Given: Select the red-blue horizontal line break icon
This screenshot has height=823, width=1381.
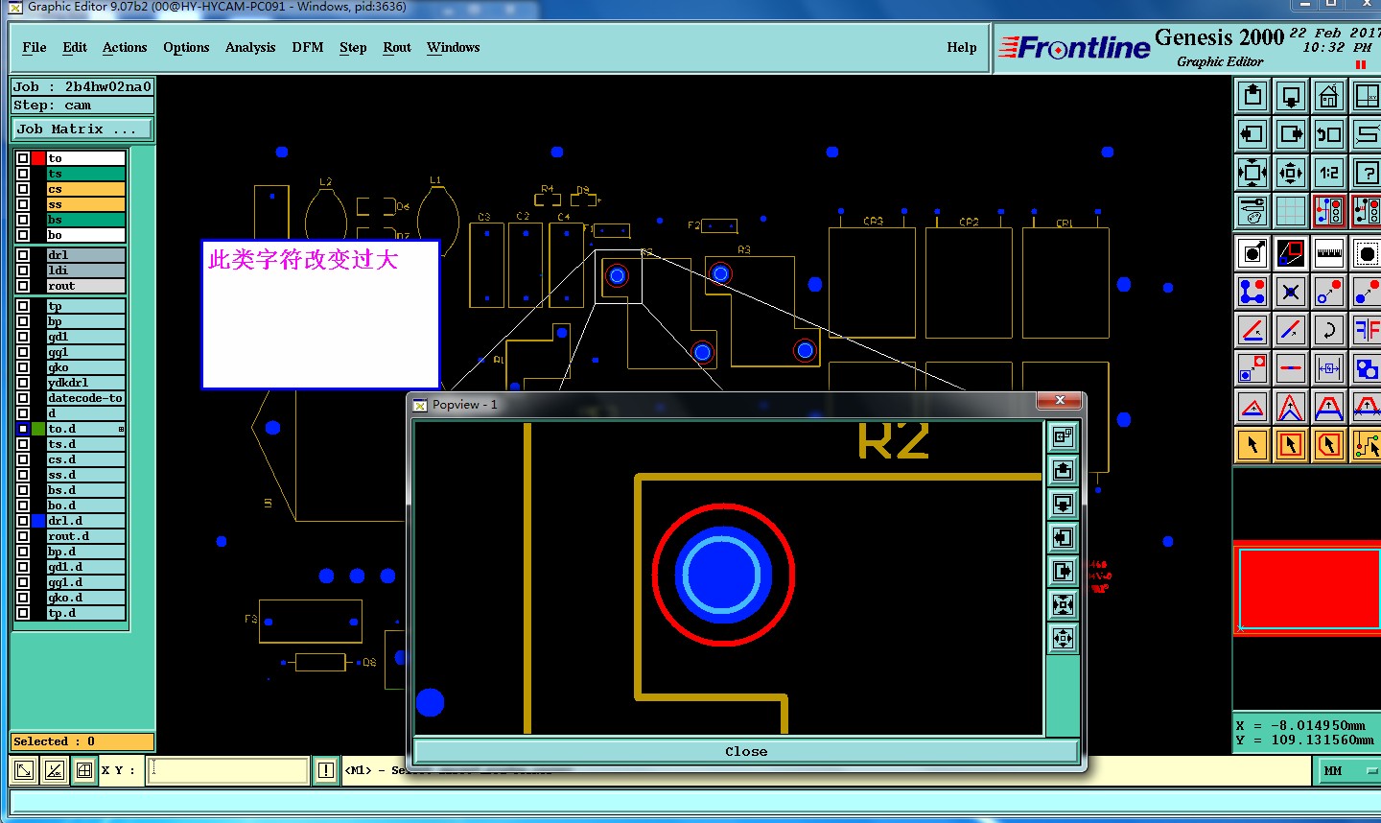Looking at the screenshot, I should [x=1291, y=368].
